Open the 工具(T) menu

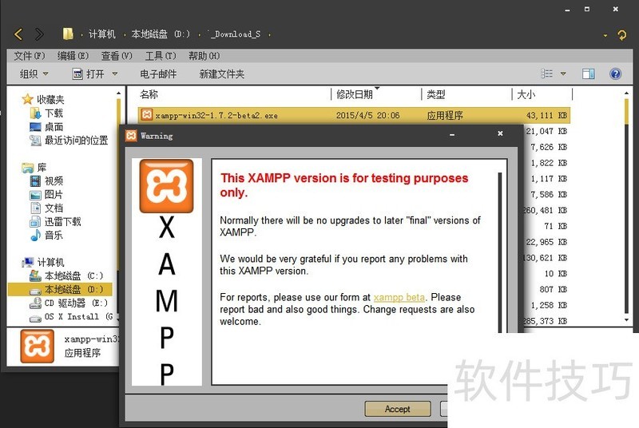pyautogui.click(x=161, y=56)
